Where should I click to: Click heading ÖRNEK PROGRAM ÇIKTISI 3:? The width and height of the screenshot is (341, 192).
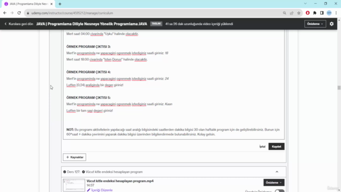point(88,46)
